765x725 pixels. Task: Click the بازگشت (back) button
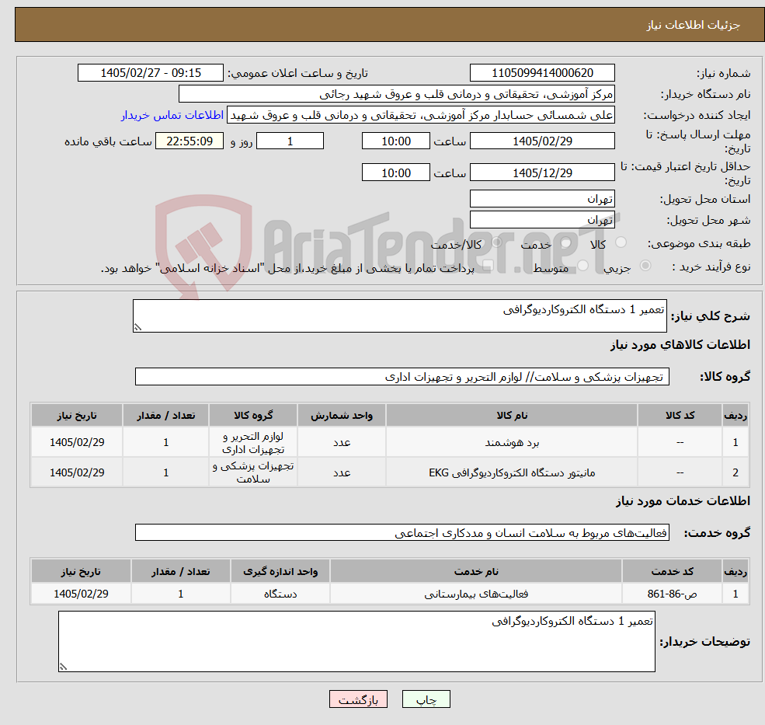pyautogui.click(x=358, y=699)
